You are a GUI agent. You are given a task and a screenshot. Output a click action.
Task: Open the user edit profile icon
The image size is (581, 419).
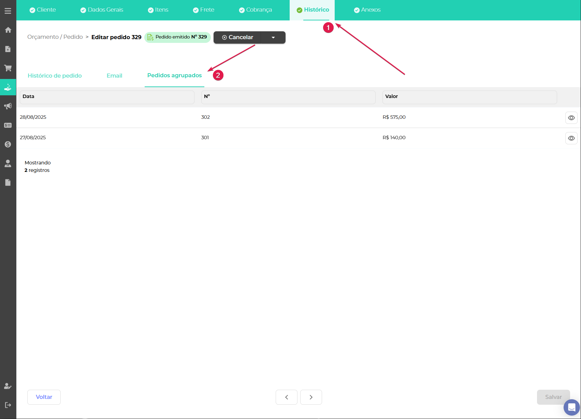tap(8, 386)
